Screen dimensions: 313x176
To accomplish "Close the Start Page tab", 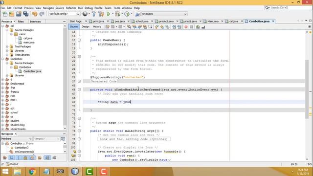I will [x=86, y=21].
